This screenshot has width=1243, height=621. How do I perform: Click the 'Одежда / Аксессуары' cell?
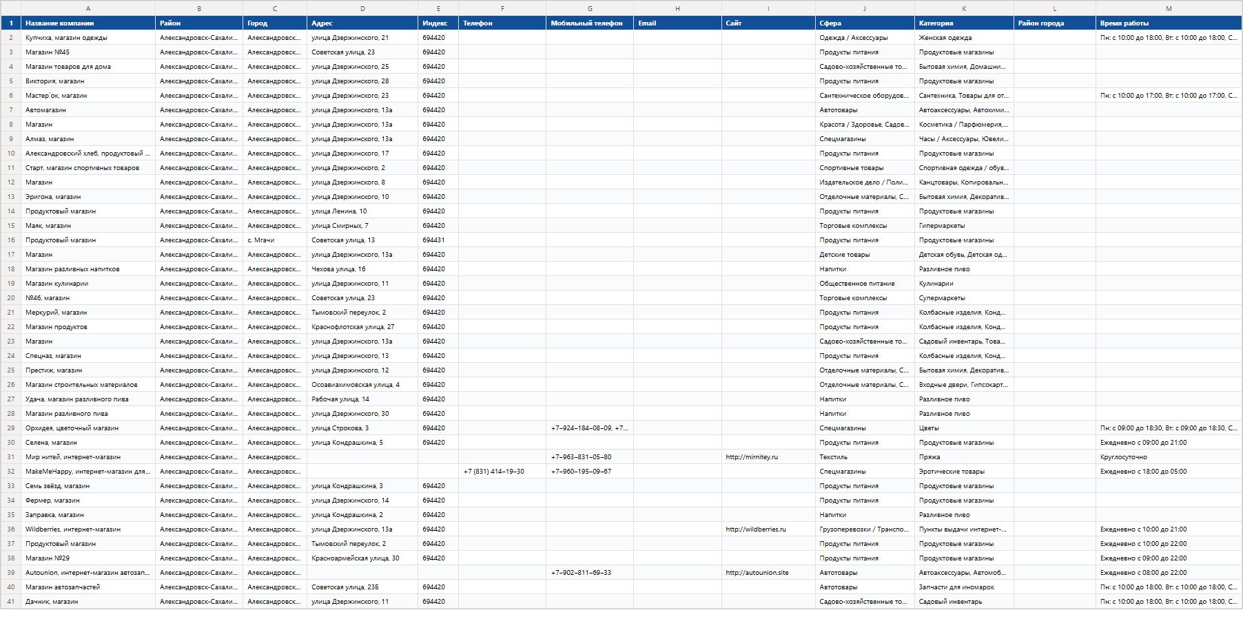(865, 38)
